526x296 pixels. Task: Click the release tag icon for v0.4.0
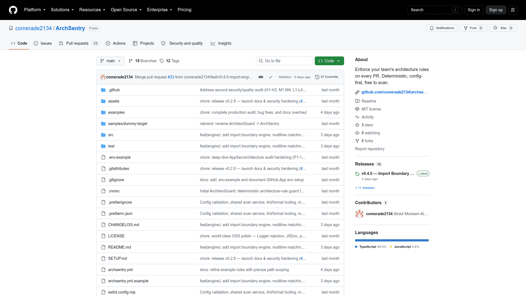coord(357,174)
